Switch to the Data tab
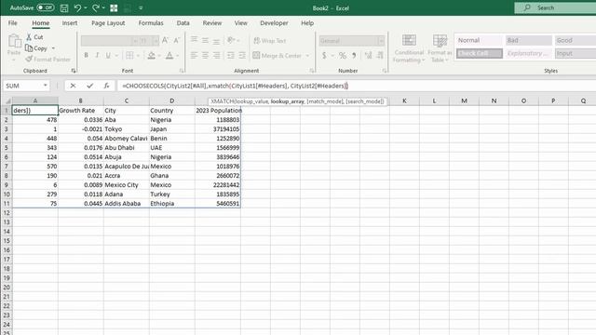The width and height of the screenshot is (596, 335). tap(183, 22)
